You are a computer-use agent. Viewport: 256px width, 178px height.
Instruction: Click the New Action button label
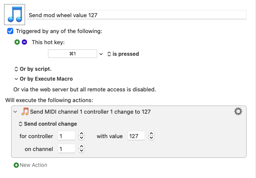click(33, 165)
